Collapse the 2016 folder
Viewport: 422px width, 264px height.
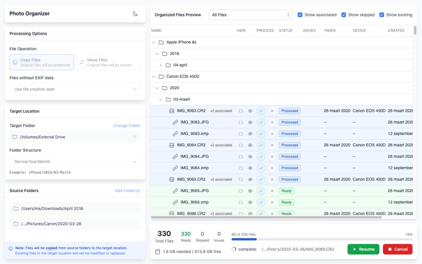coord(157,54)
